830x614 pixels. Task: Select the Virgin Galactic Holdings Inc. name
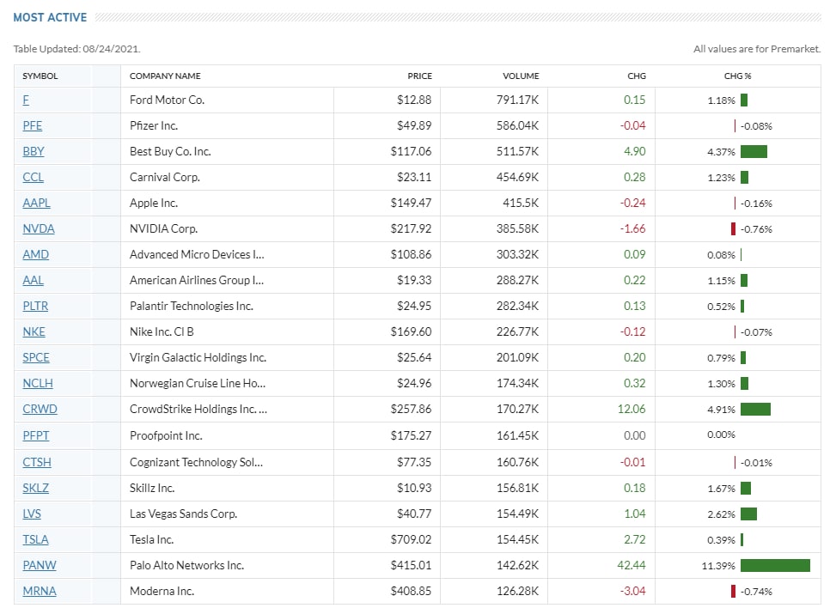[198, 357]
